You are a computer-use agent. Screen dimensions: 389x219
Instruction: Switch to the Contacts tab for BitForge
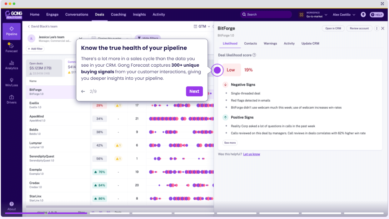[250, 44]
